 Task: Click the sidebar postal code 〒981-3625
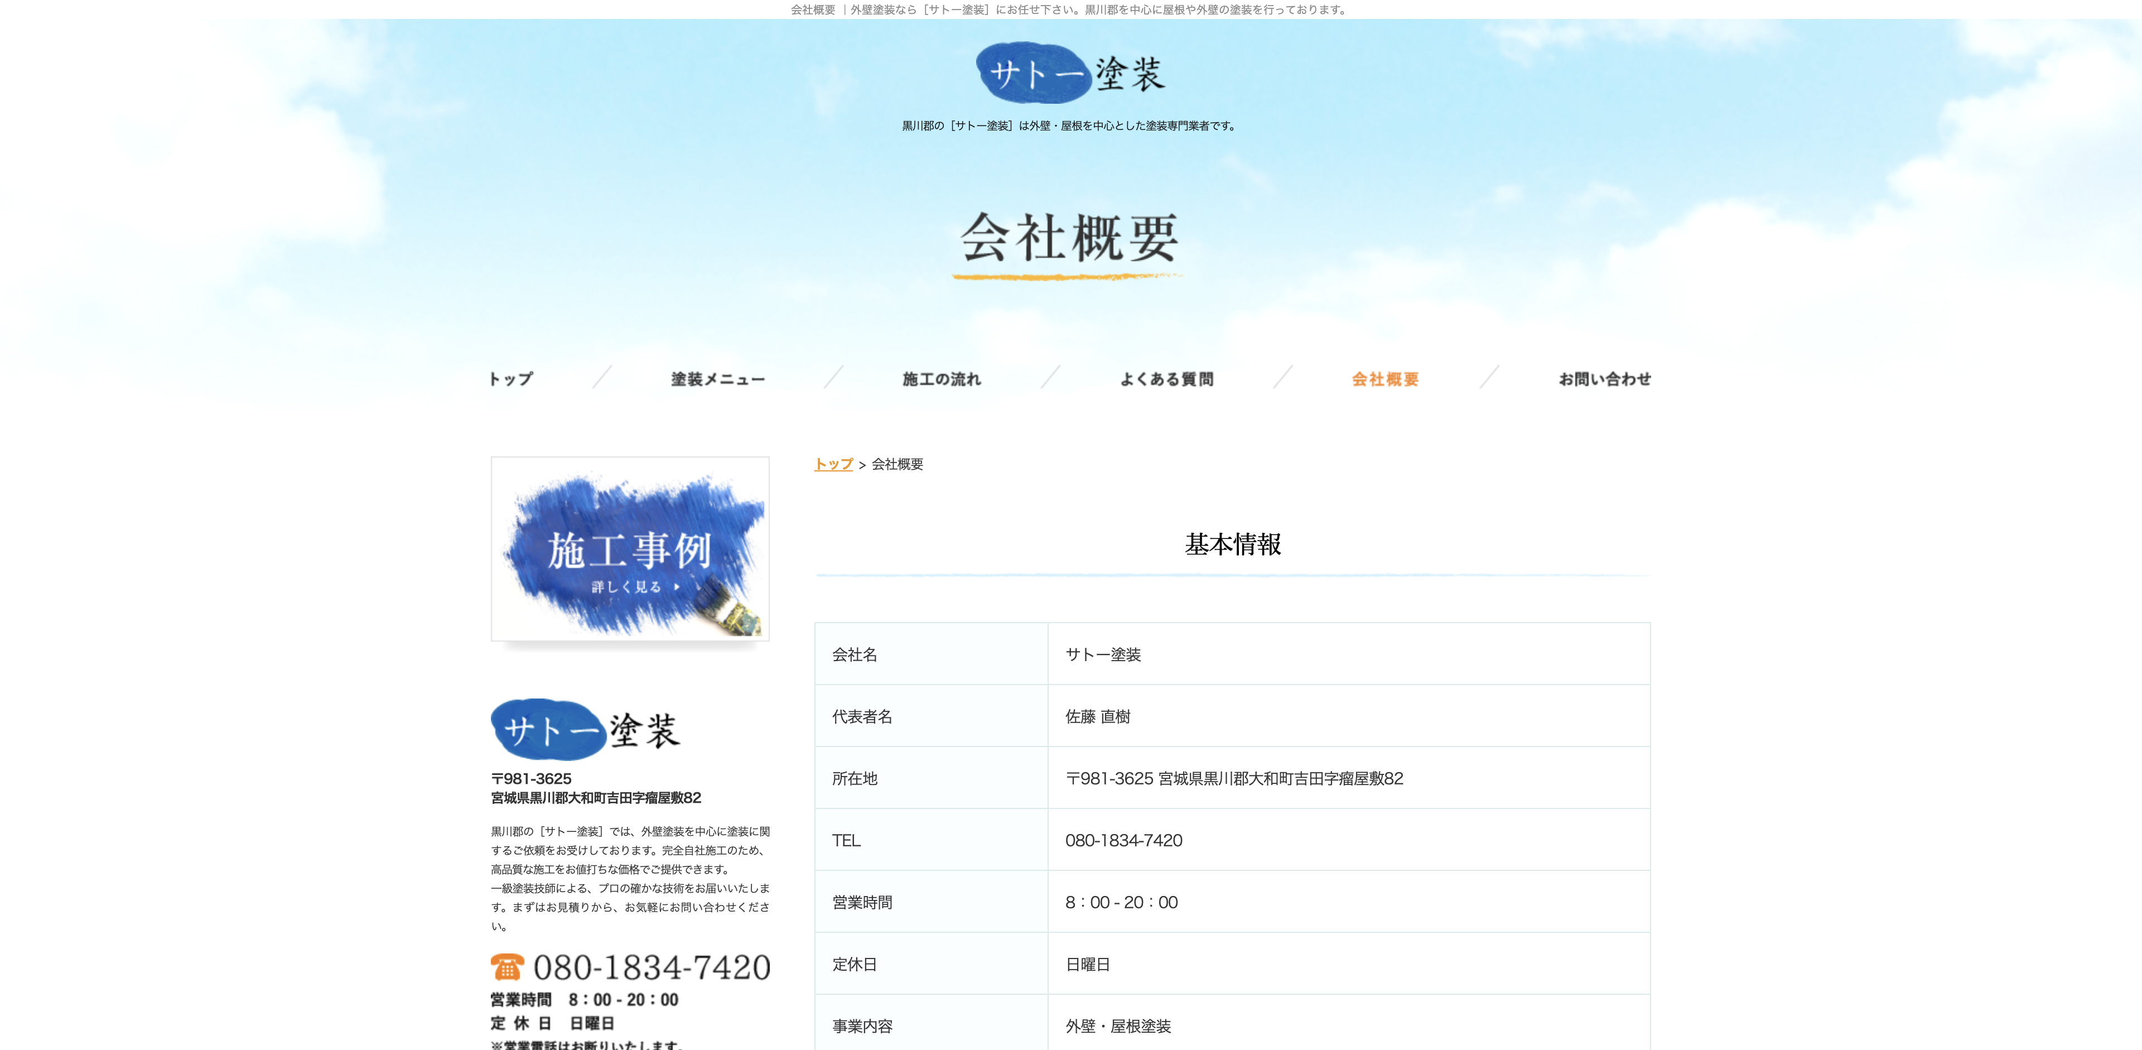tap(532, 779)
